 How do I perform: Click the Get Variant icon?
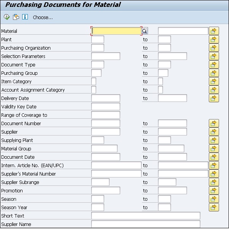[x=16, y=17]
